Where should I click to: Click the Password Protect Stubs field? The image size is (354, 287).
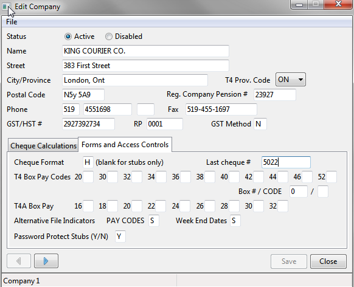(x=120, y=237)
